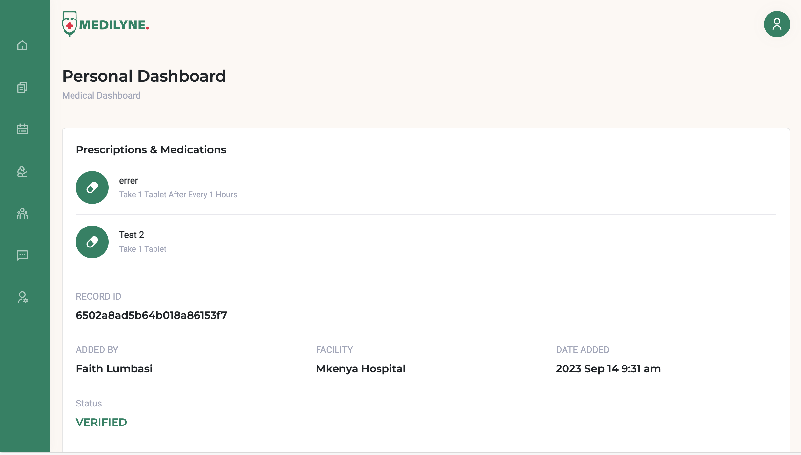801x455 pixels.
Task: Click the Faith Lumbasi name
Action: (114, 369)
